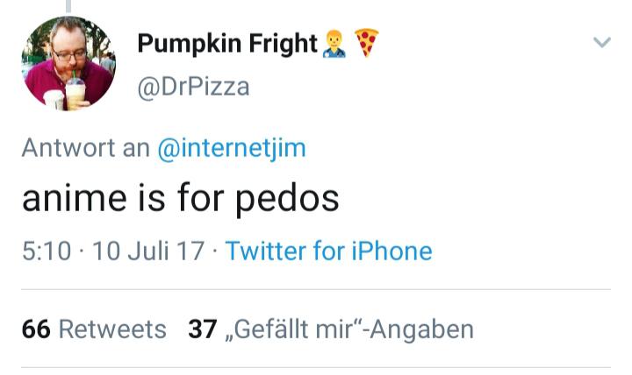632x375 pixels.
Task: Open the Pumpkin Fright profile picture
Action: click(x=68, y=63)
